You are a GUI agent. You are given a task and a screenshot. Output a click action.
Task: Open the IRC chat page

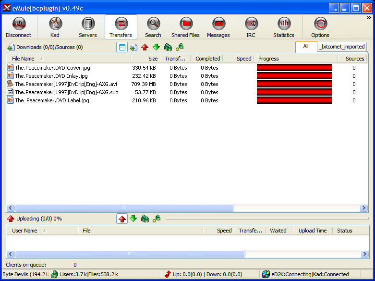(251, 27)
